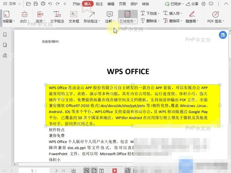Open the 已同步 sync status dropdown
Screen dimensions: 231x173
(174, 4)
